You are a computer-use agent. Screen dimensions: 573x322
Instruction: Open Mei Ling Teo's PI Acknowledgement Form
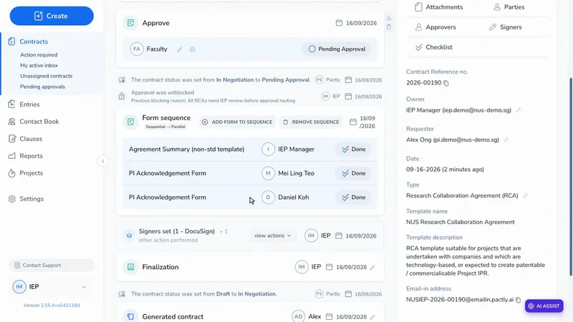(x=250, y=173)
